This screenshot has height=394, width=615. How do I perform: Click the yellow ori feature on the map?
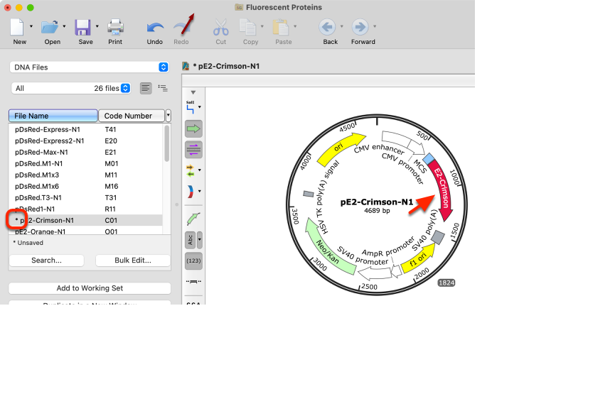pos(340,148)
